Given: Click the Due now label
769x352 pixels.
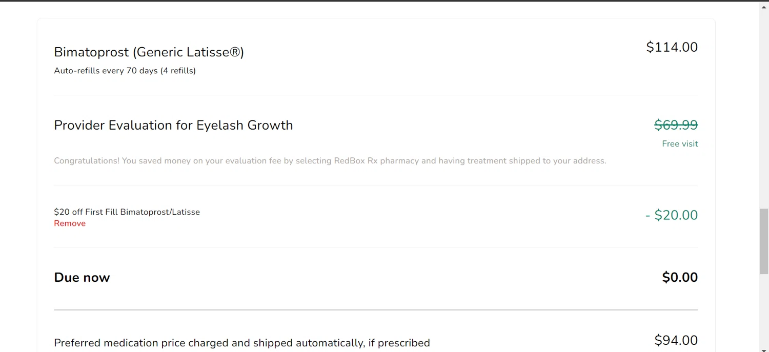Looking at the screenshot, I should click(82, 278).
